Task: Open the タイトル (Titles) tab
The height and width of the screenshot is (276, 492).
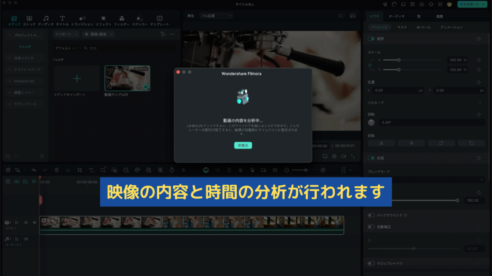Action: (63, 21)
